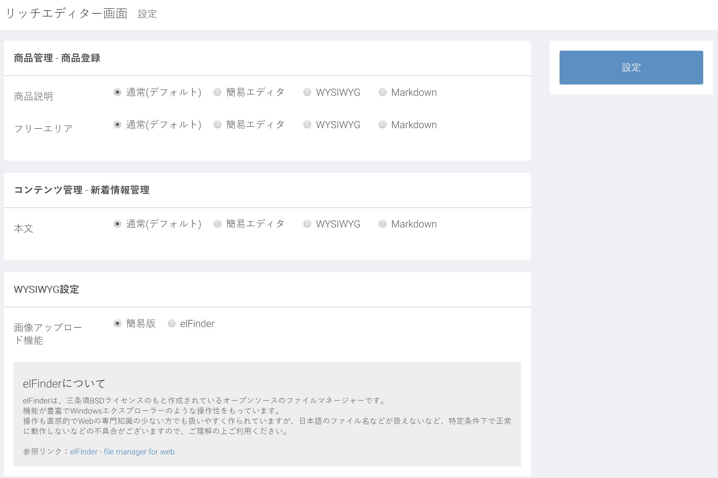Click the 商品管理 - 商品登録 section heading
The height and width of the screenshot is (478, 718).
[x=57, y=58]
